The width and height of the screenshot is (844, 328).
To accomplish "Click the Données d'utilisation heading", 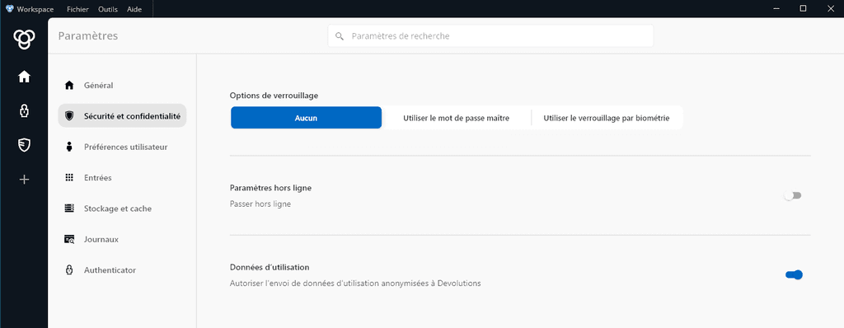I will [x=270, y=267].
